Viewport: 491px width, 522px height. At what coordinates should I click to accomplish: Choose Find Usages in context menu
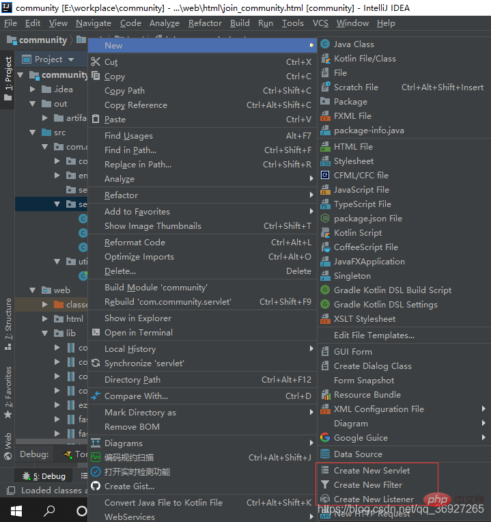(202, 136)
